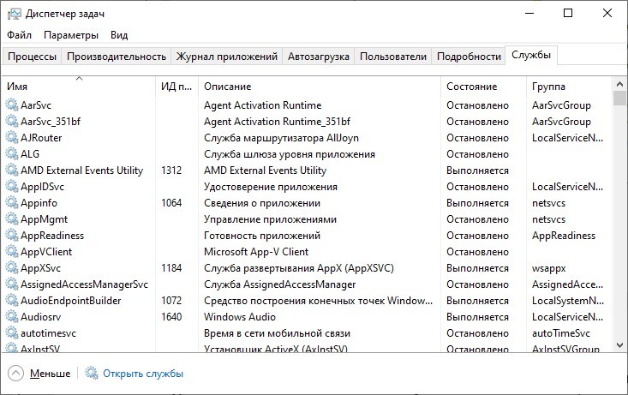The image size is (628, 395).
Task: Click PID 1072 for AudioEndpointBuilder
Action: [171, 301]
